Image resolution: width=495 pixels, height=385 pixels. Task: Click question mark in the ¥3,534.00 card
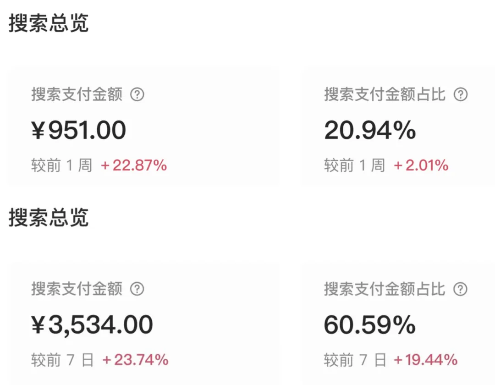click(137, 289)
